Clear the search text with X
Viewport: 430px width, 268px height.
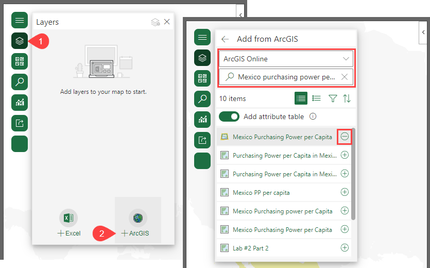345,77
